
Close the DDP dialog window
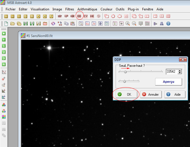(x=183, y=59)
